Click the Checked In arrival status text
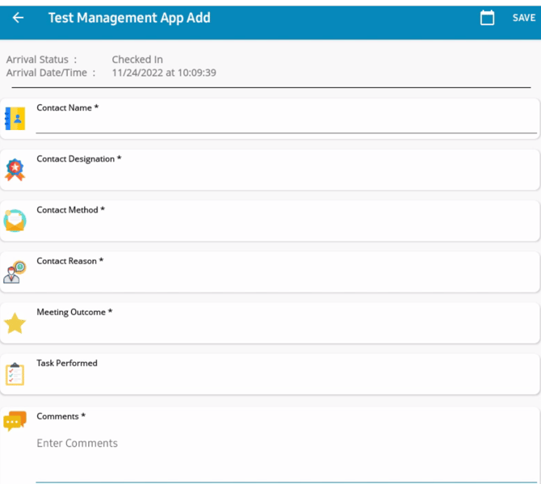 pos(137,59)
